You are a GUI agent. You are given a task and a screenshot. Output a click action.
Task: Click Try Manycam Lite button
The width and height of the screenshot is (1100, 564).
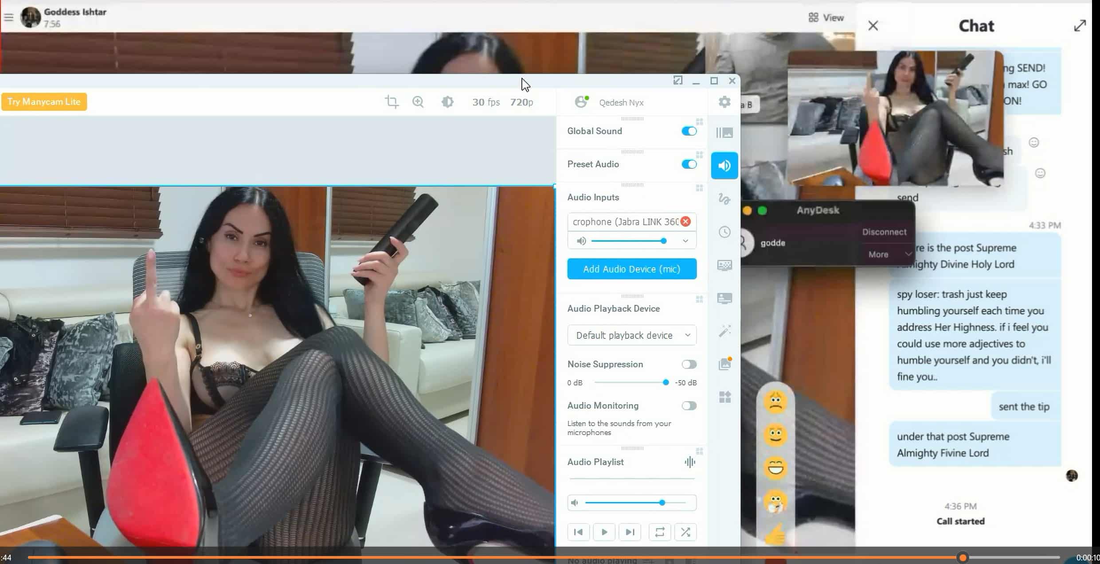pos(44,101)
